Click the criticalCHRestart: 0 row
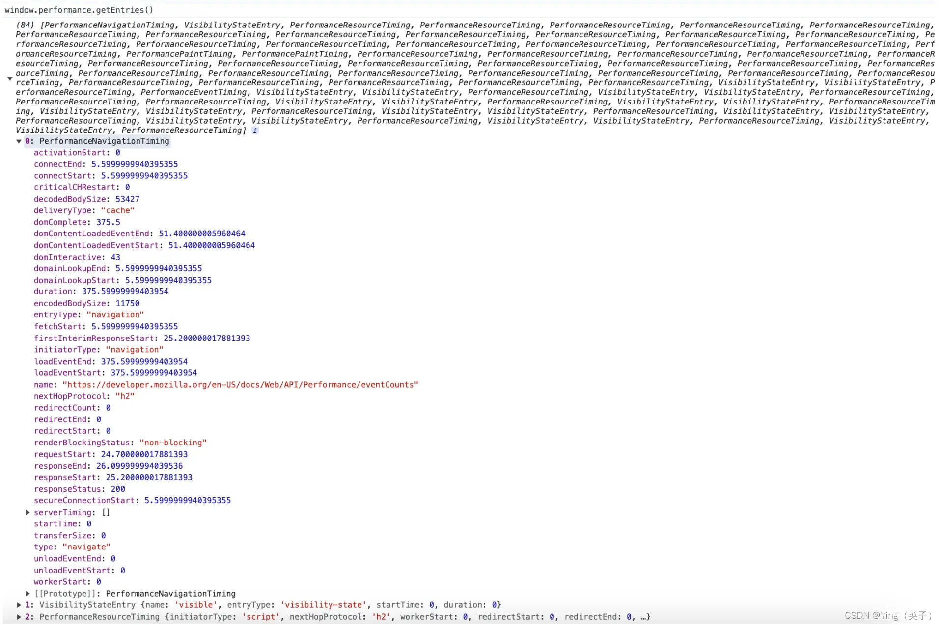This screenshot has width=939, height=625. pos(82,187)
